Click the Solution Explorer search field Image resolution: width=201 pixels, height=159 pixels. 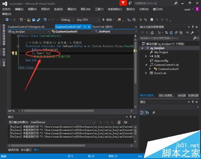pyautogui.click(x=166, y=38)
